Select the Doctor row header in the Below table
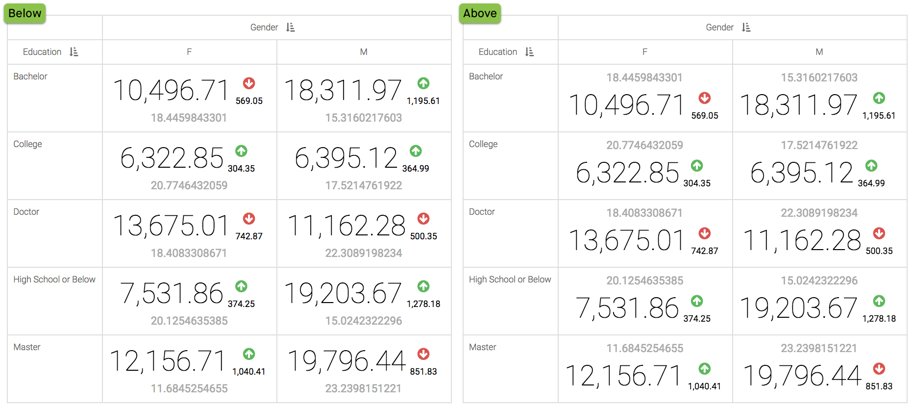The image size is (913, 409). coord(26,212)
